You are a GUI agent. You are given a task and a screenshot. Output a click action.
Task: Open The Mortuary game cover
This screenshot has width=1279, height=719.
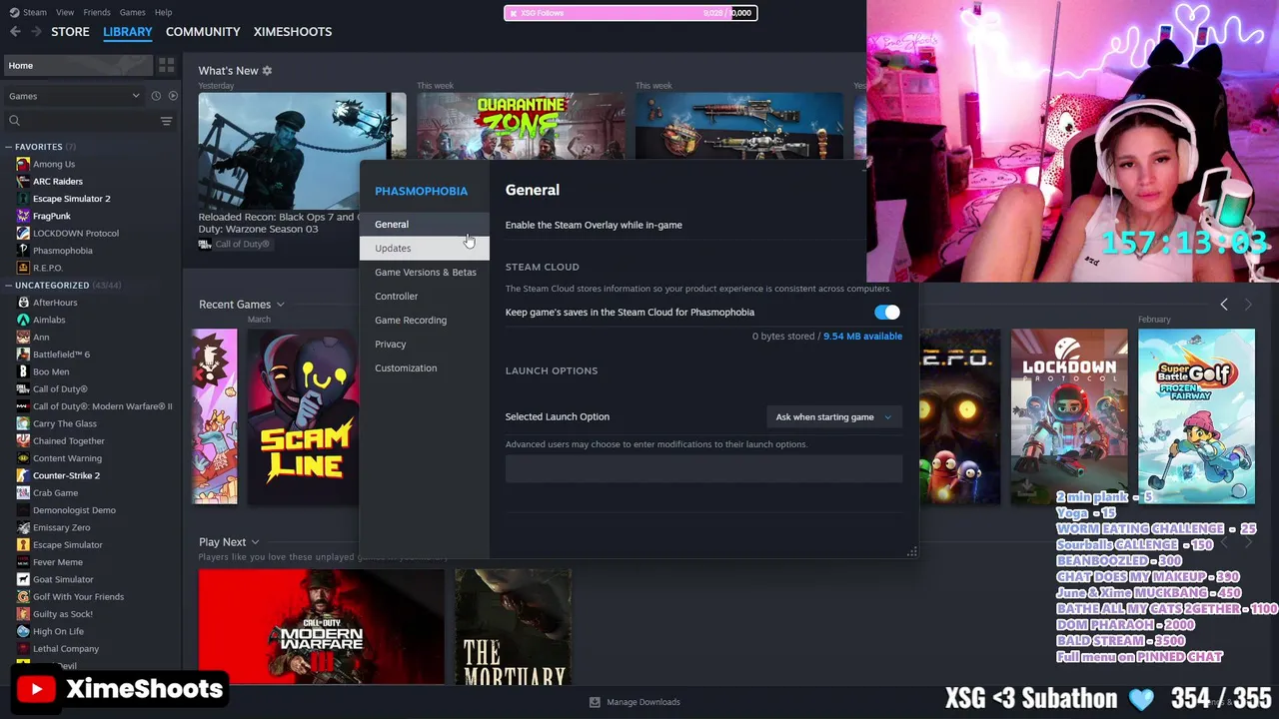click(x=514, y=627)
